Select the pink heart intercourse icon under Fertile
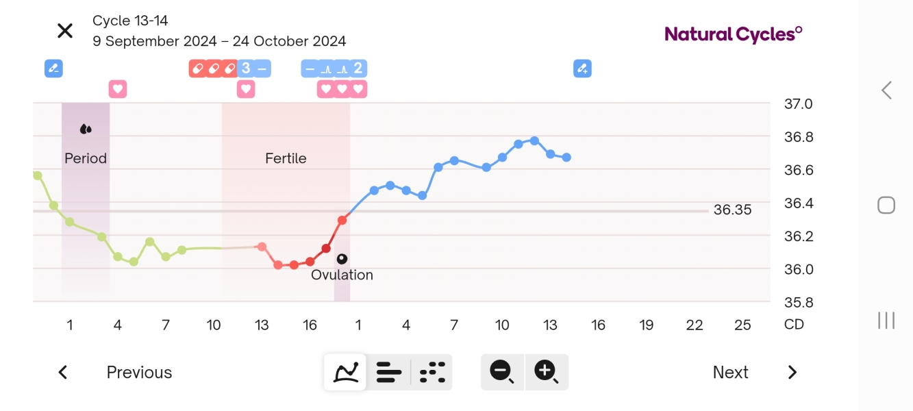This screenshot has height=411, width=913. pos(245,88)
